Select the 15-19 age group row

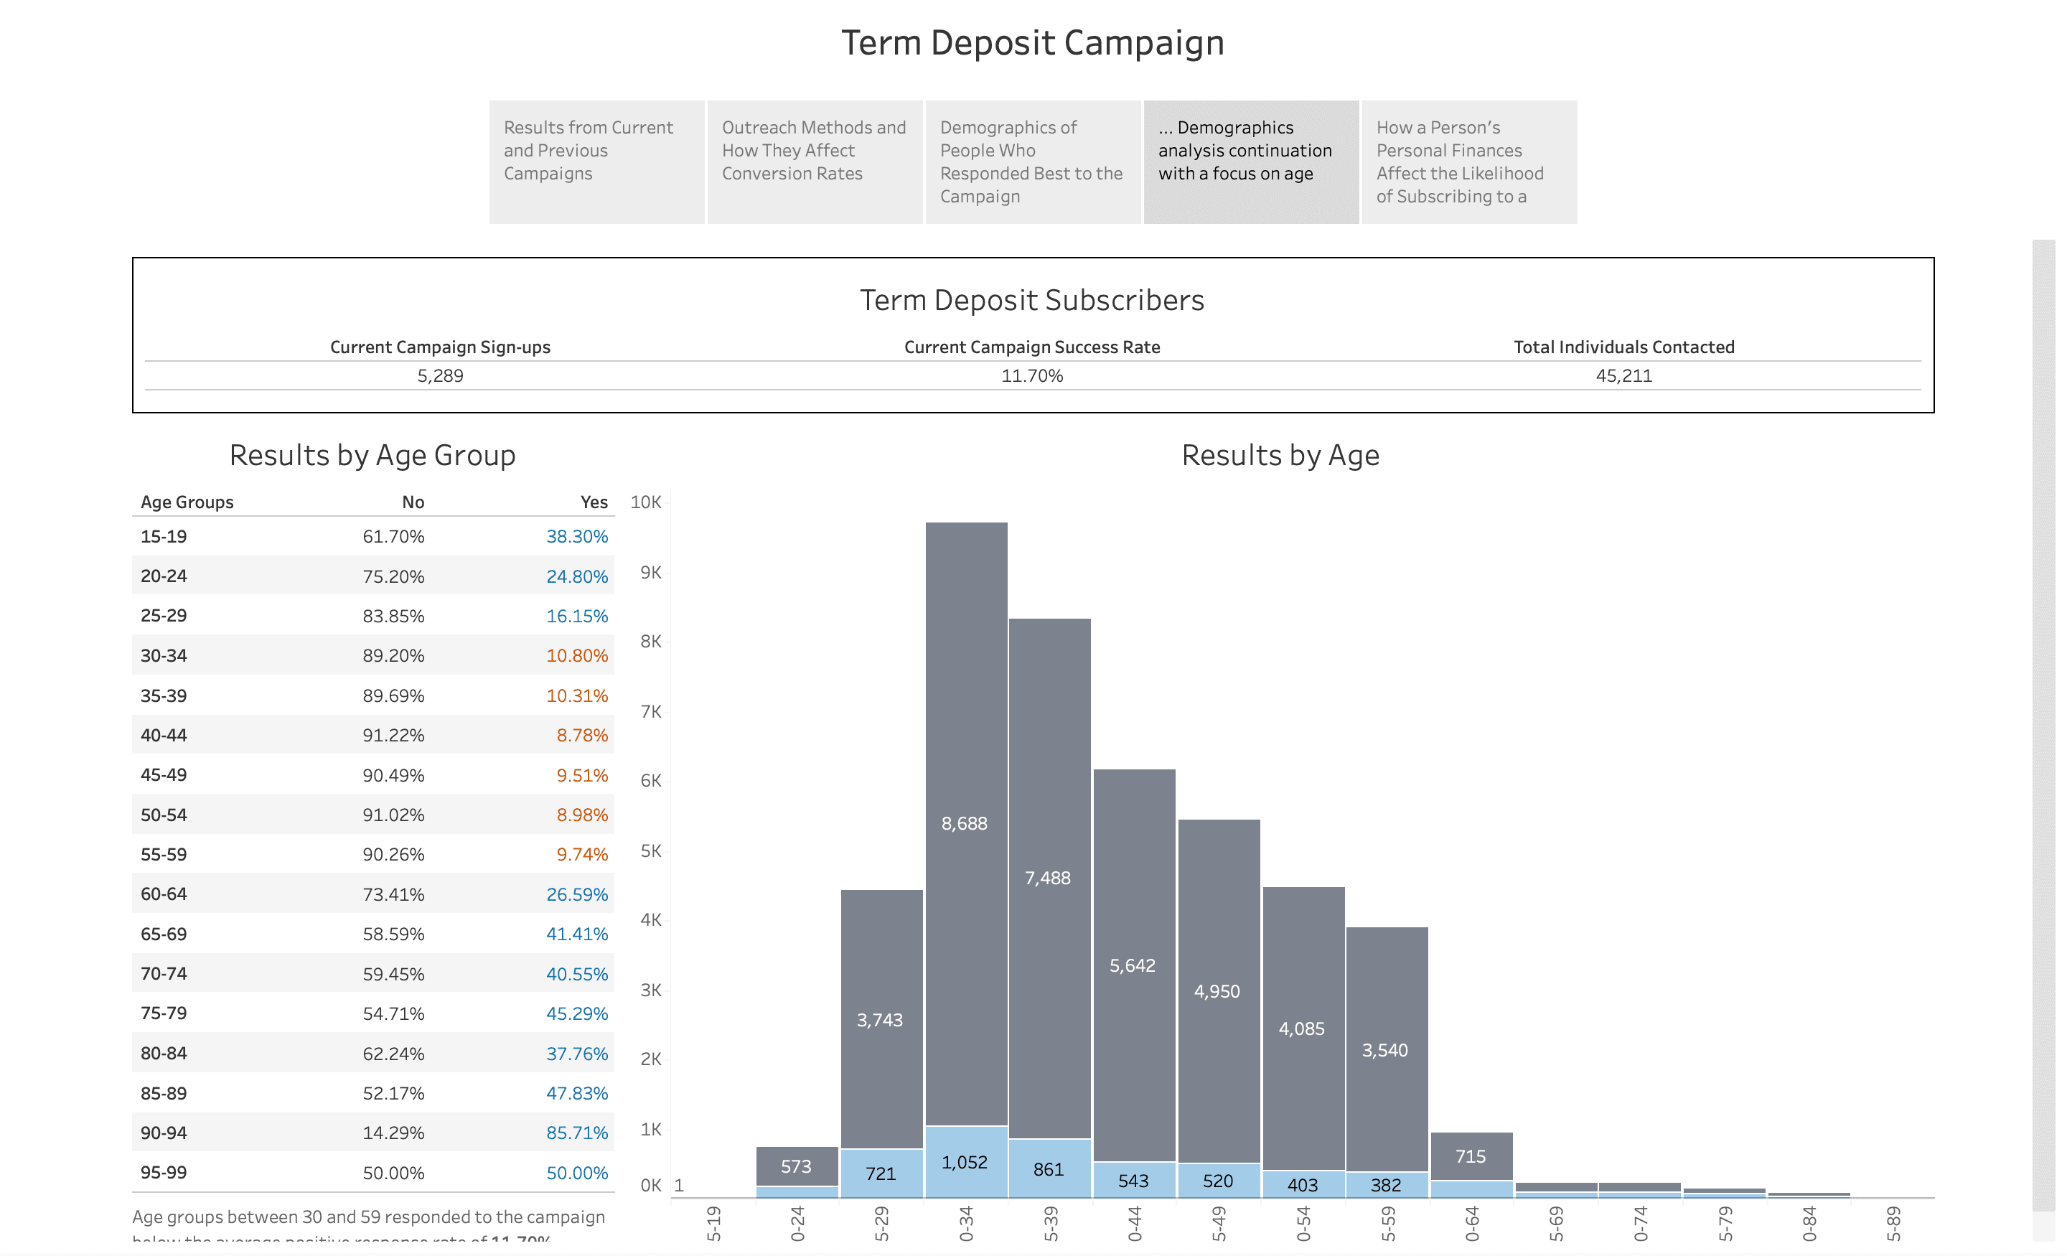pyautogui.click(x=164, y=536)
